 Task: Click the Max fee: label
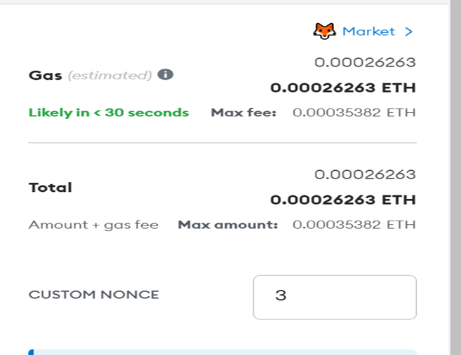point(243,112)
